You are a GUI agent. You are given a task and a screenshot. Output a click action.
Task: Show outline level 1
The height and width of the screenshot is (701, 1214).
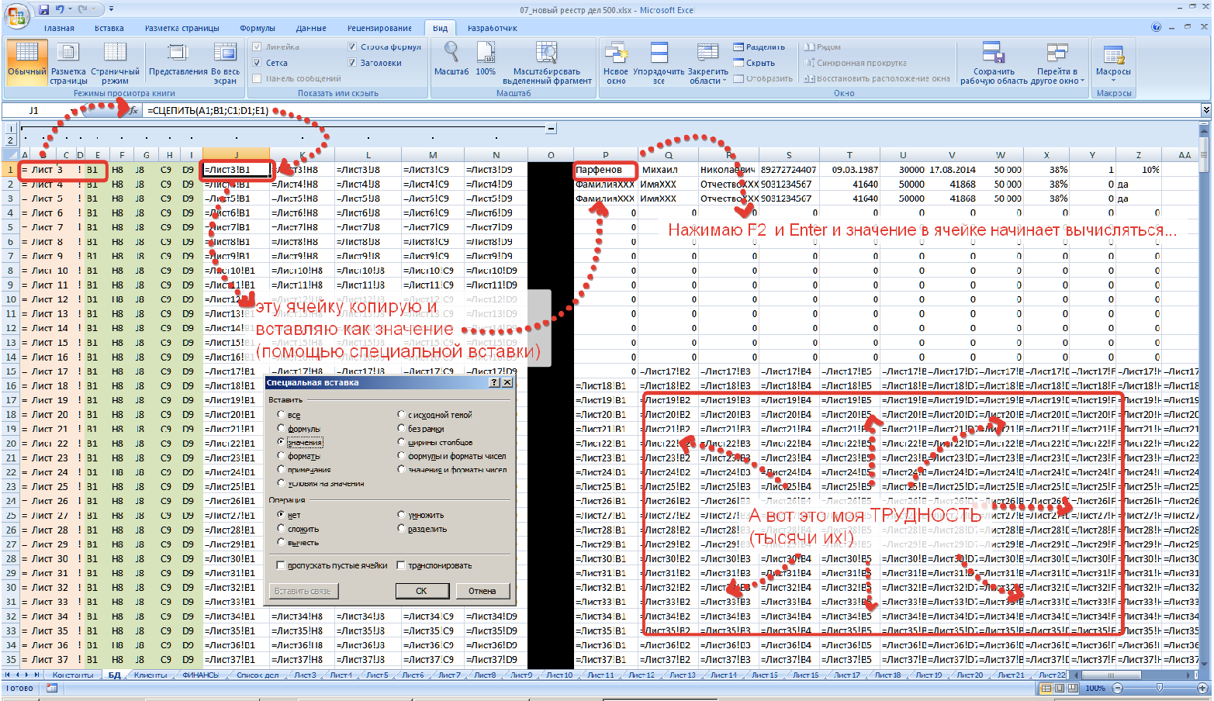(11, 129)
